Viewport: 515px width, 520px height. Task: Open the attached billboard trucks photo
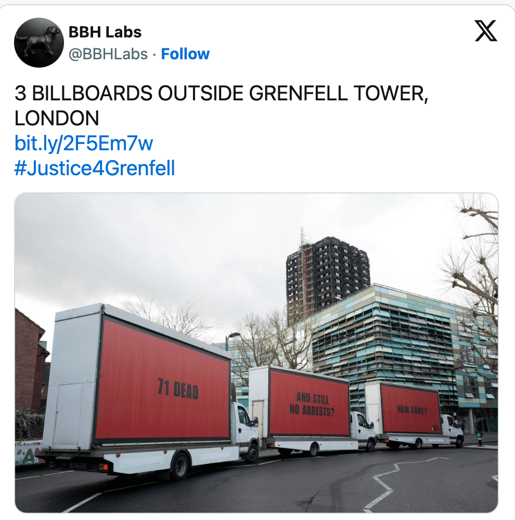256,353
